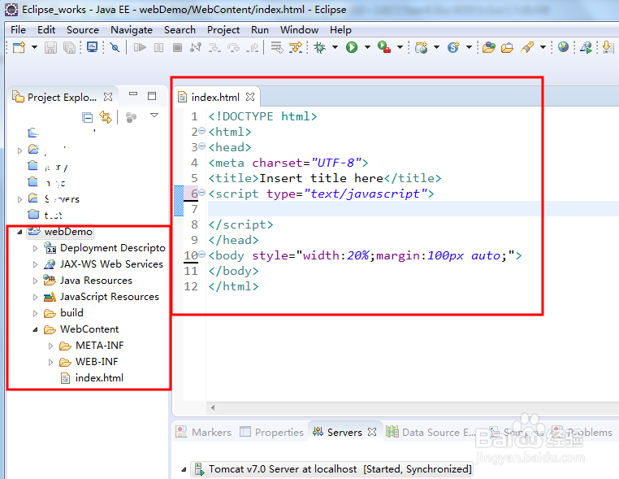Open the Navigate menu
The image size is (619, 479).
click(132, 30)
